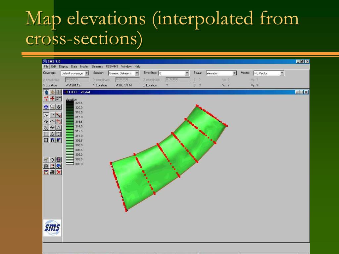
Task: Click the printer icon
Action: pos(52,172)
